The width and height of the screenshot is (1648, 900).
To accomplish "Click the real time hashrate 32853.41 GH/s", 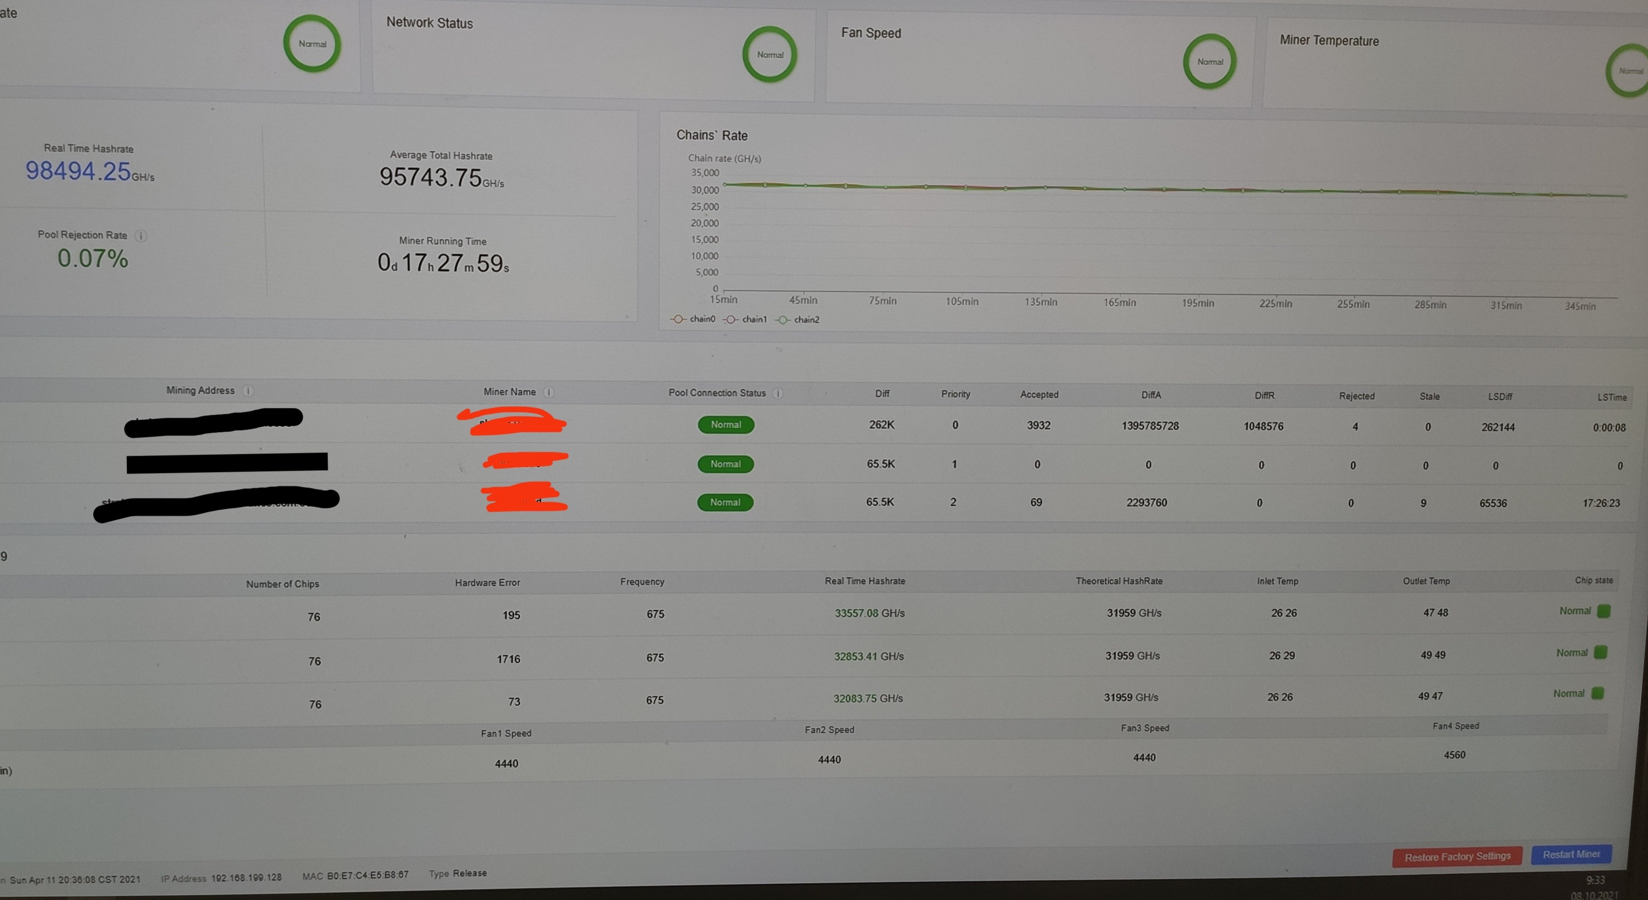I will coord(868,656).
